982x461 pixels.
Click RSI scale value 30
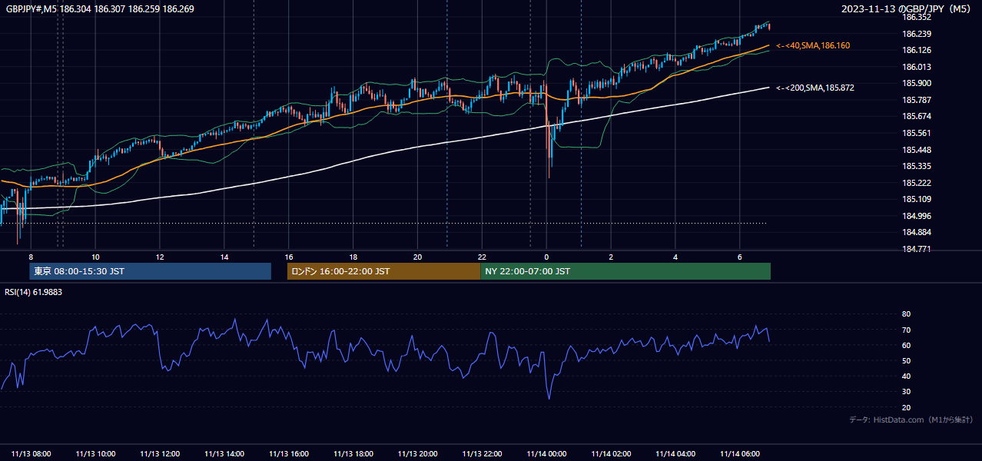[x=906, y=392]
